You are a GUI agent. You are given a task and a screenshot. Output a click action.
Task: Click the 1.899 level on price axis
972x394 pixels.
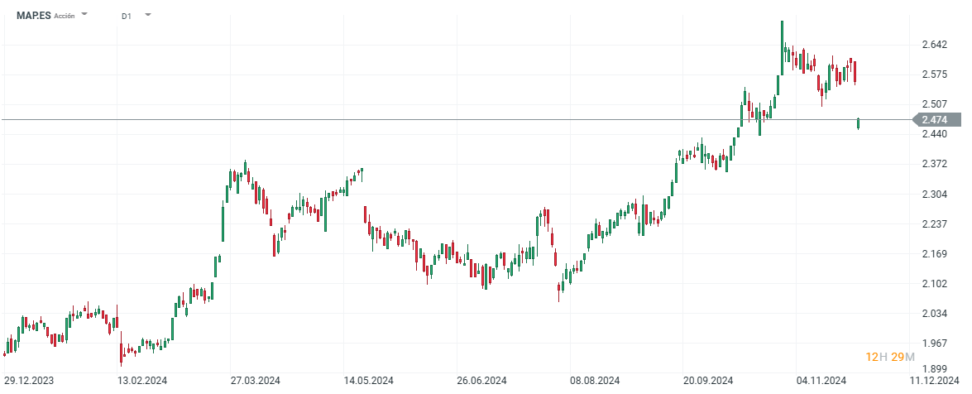[934, 369]
